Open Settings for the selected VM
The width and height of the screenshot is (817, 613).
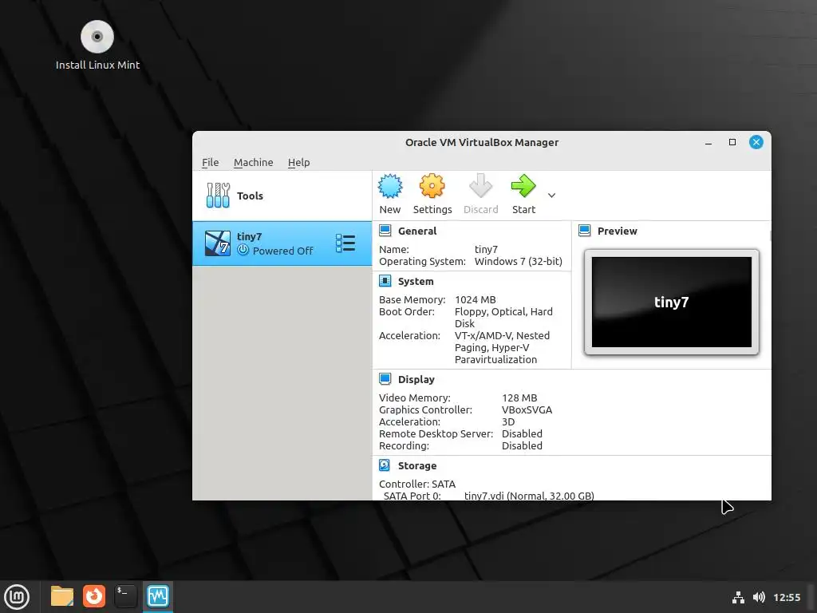[432, 193]
